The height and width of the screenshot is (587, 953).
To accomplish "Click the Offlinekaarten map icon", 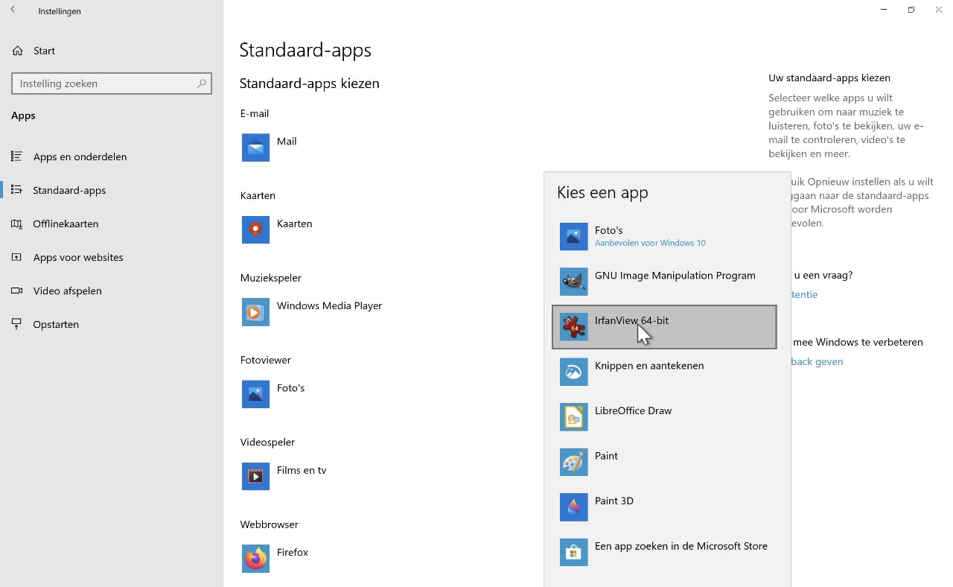I will point(17,223).
